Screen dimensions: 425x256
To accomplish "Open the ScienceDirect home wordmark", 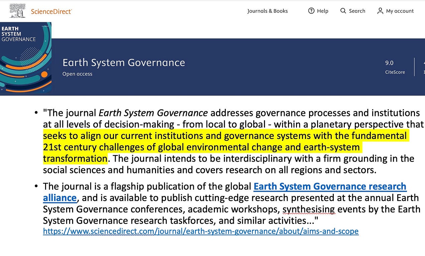I will click(x=51, y=11).
